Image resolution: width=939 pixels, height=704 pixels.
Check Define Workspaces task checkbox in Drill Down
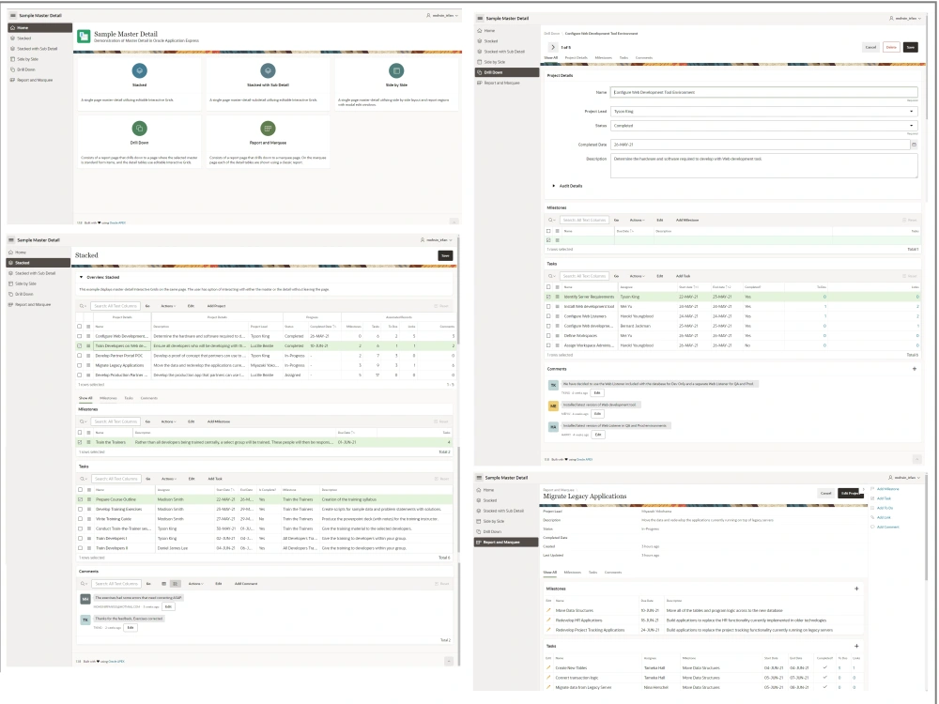tap(548, 335)
